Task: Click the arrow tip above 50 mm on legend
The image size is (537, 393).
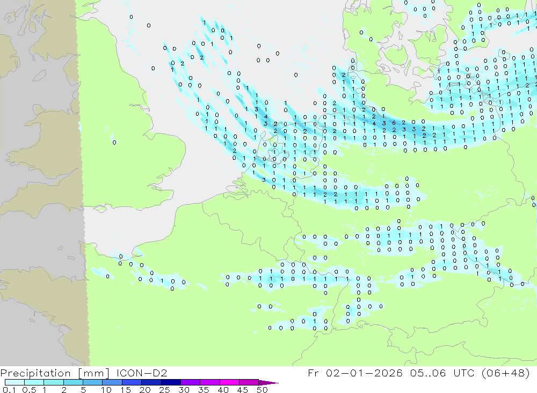Action: pyautogui.click(x=268, y=383)
